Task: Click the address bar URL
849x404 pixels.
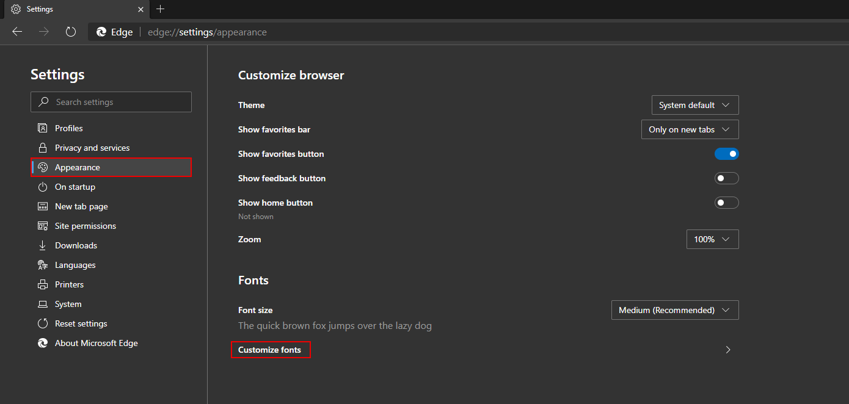Action: [x=207, y=32]
